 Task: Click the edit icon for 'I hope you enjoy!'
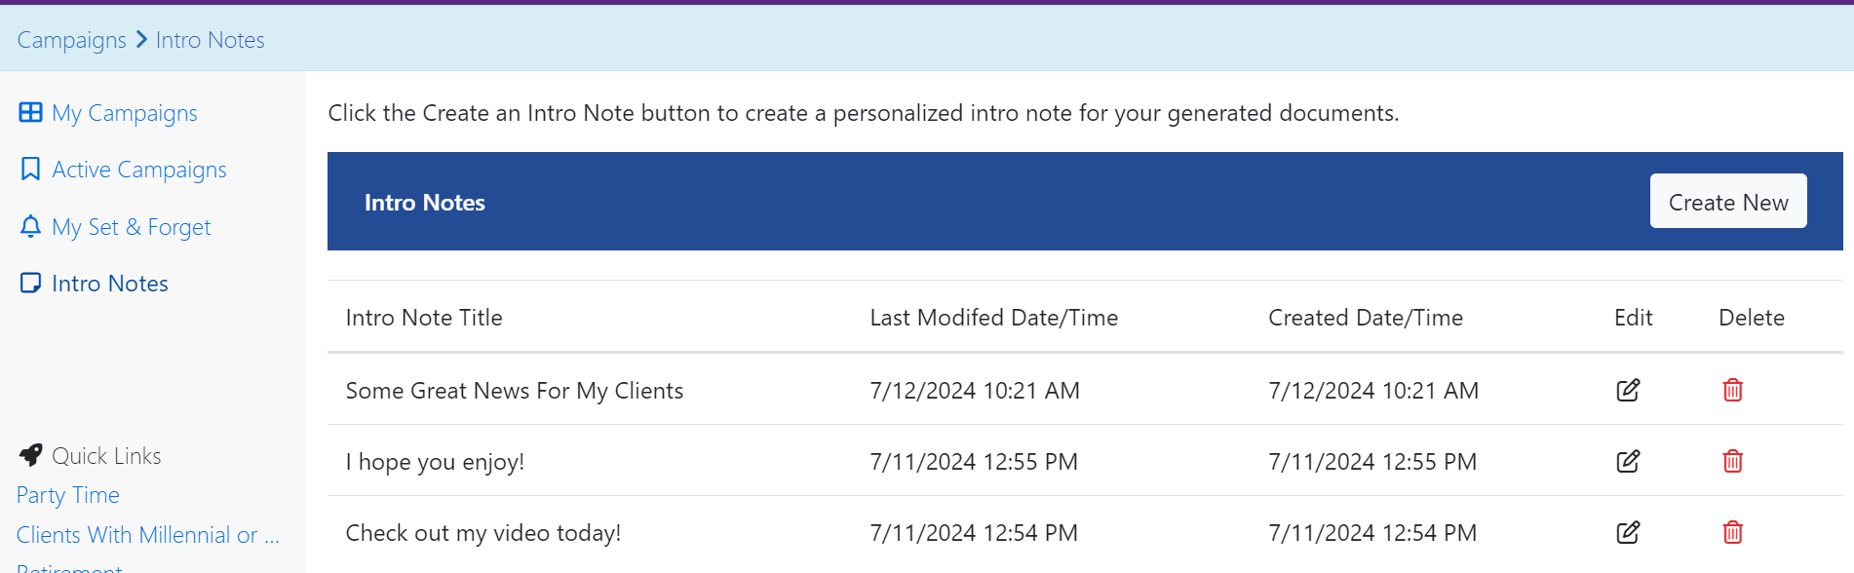tap(1628, 461)
